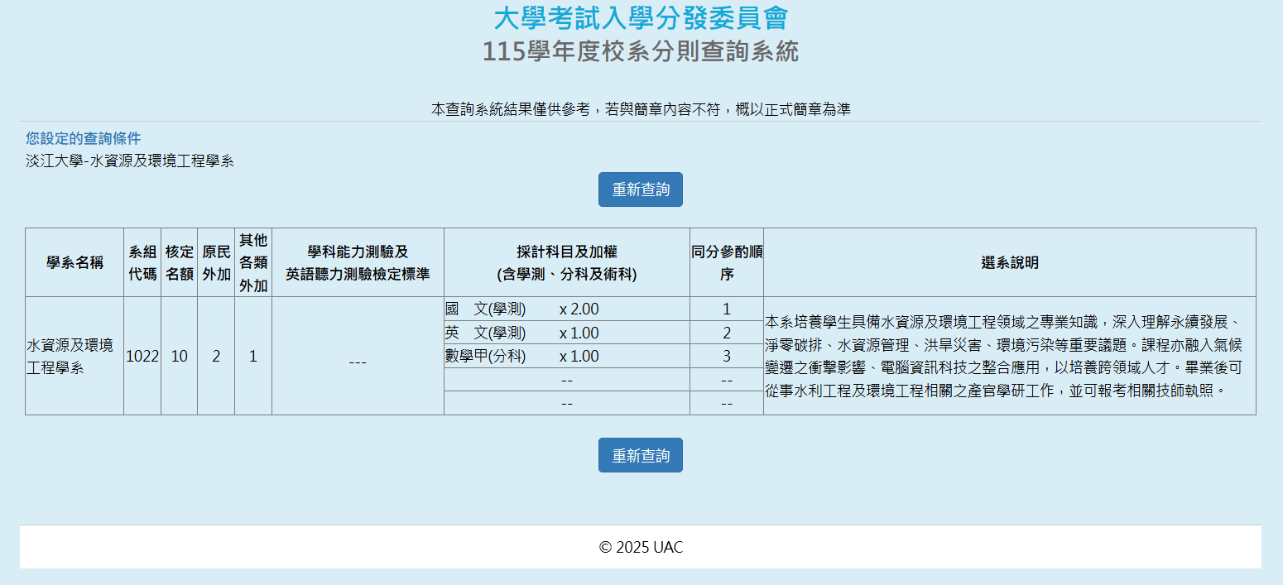Select the 採計科目及加權 column header
The height and width of the screenshot is (585, 1283).
point(566,263)
